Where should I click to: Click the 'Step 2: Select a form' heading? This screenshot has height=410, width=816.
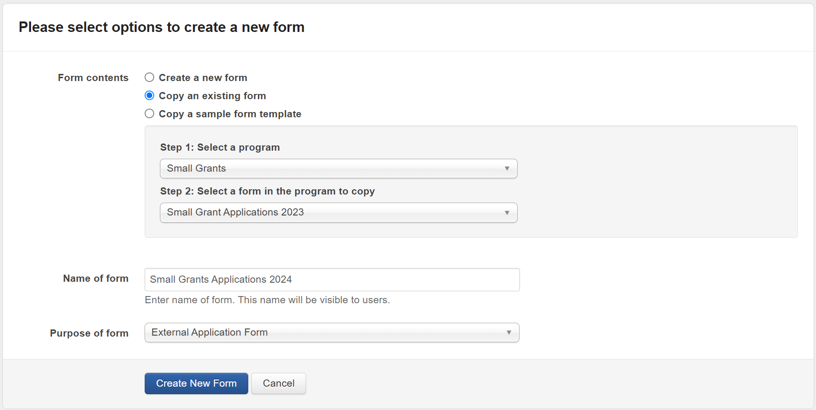267,191
